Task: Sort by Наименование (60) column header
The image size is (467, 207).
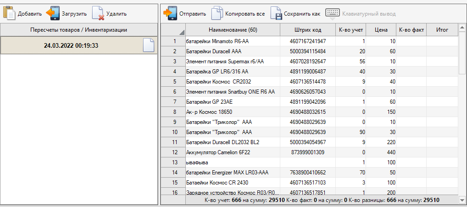Action: point(233,30)
